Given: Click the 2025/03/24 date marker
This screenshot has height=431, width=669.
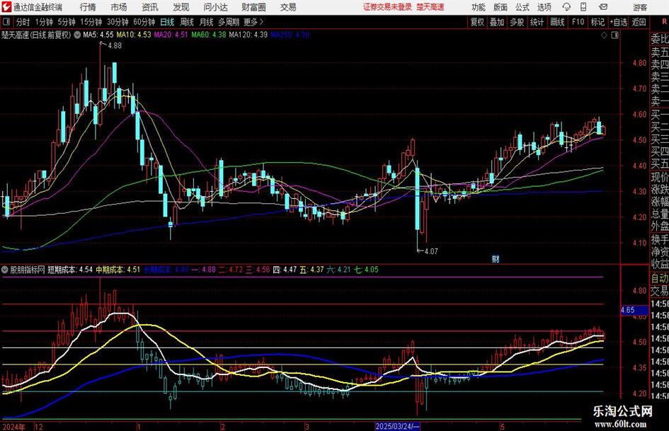Looking at the screenshot, I should (x=398, y=426).
